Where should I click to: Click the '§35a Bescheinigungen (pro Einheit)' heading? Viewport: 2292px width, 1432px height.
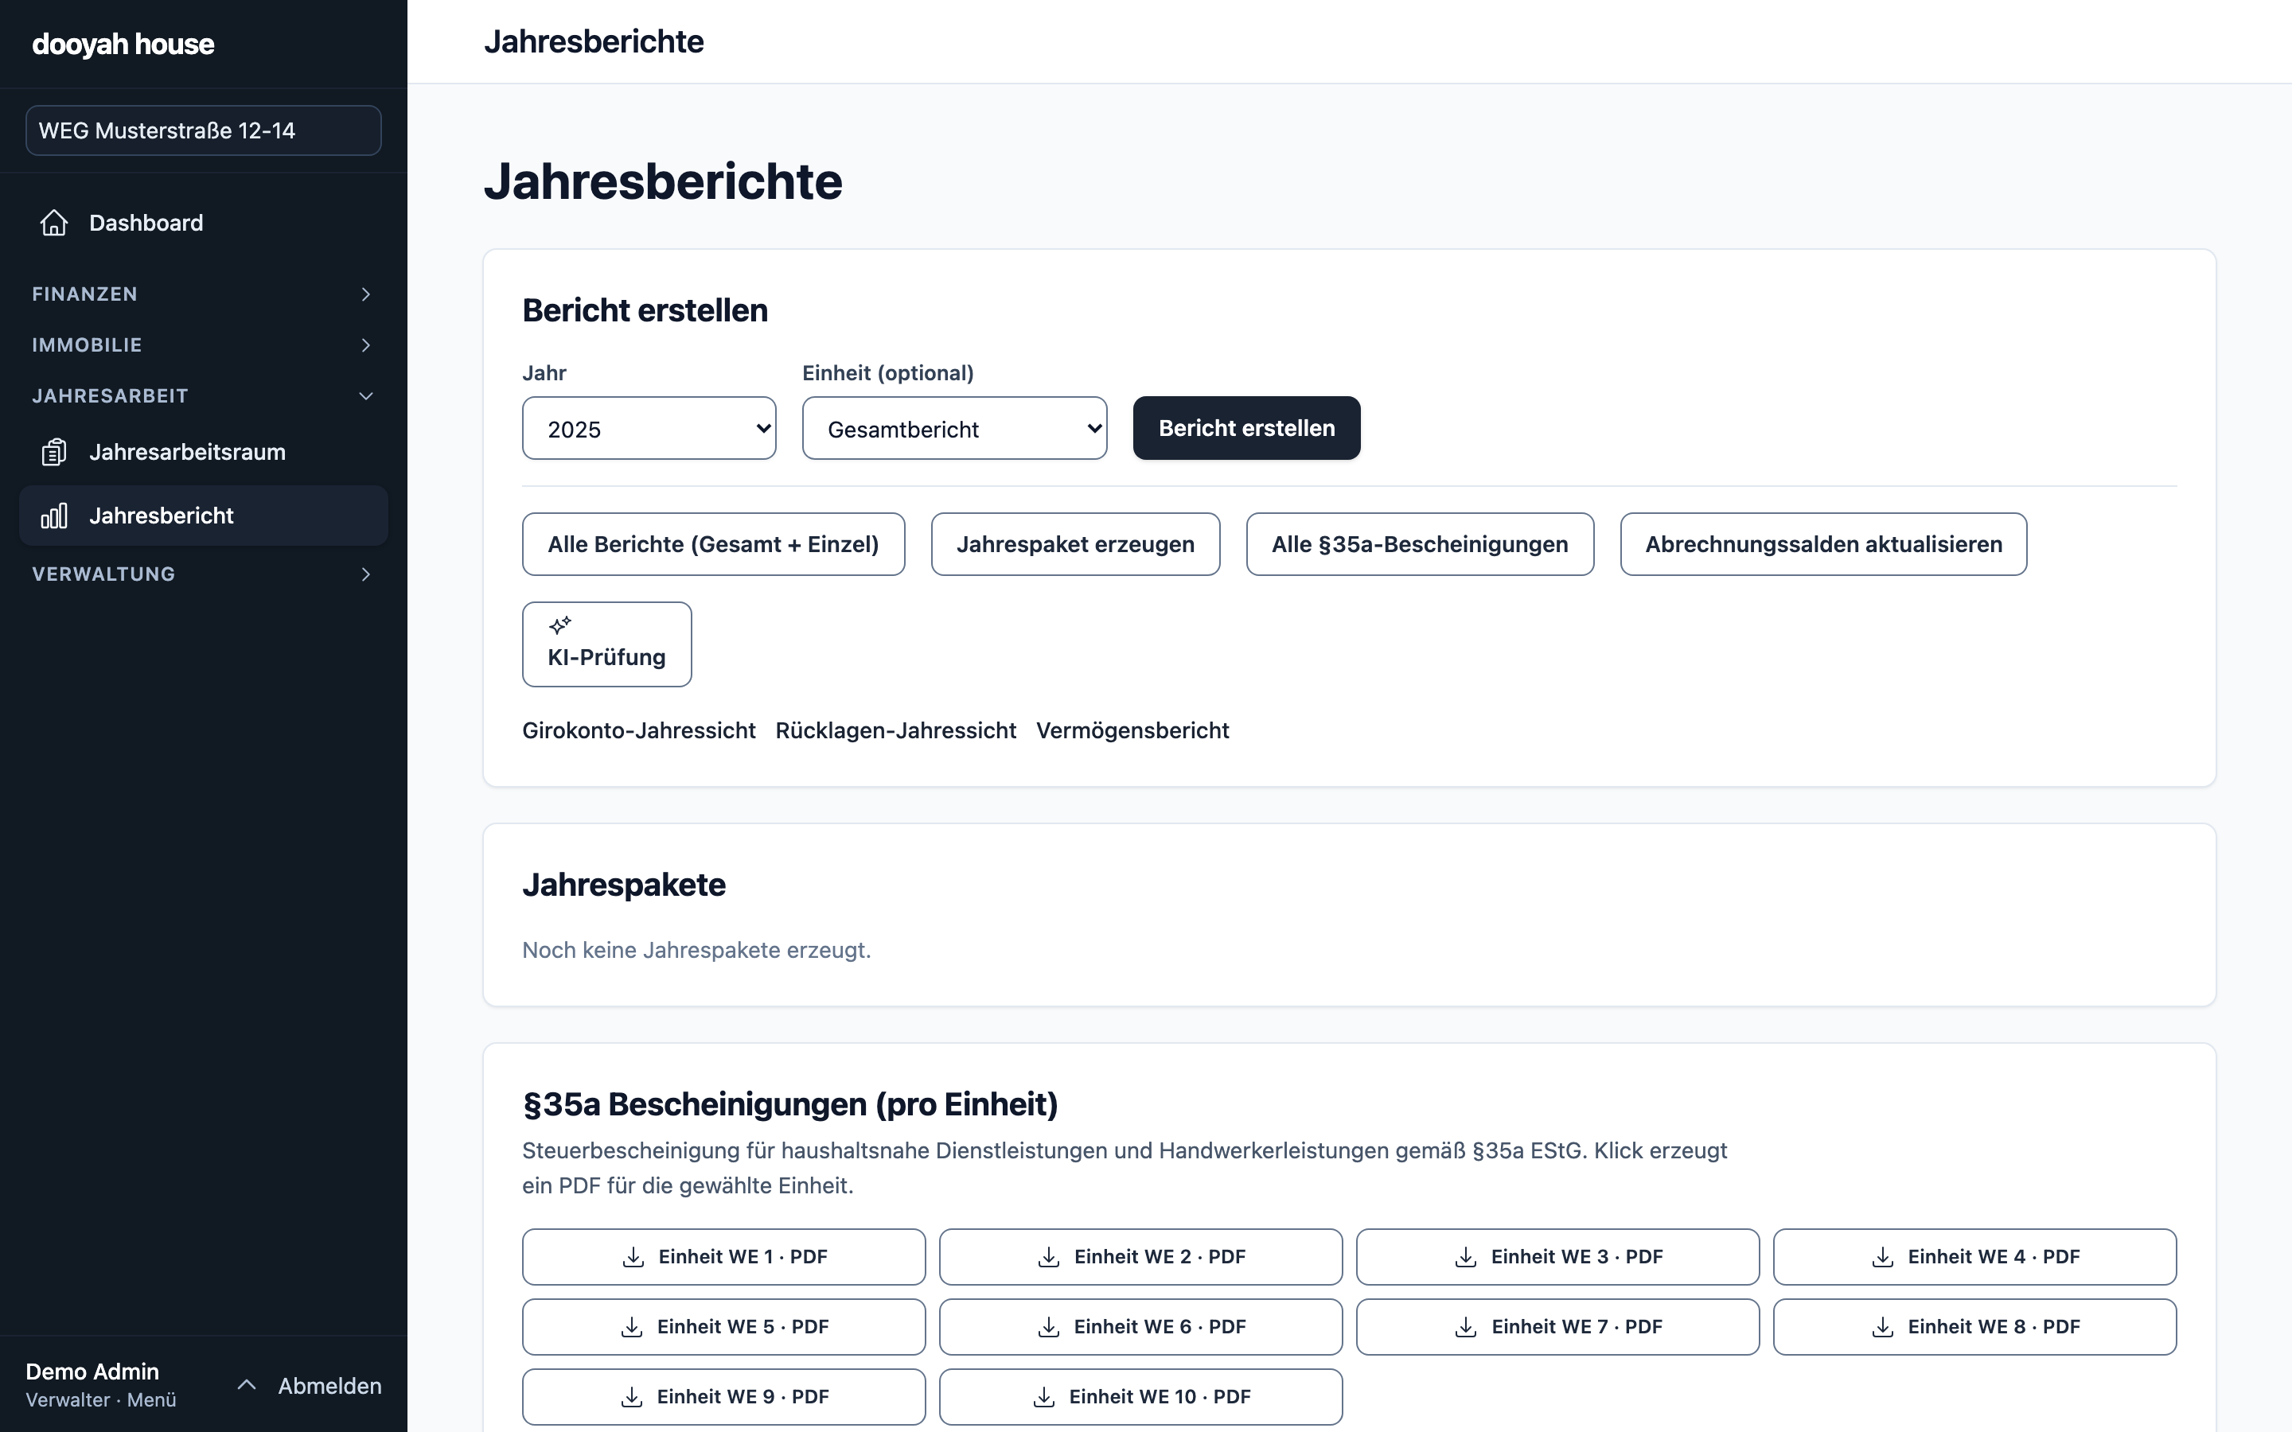coord(790,1104)
